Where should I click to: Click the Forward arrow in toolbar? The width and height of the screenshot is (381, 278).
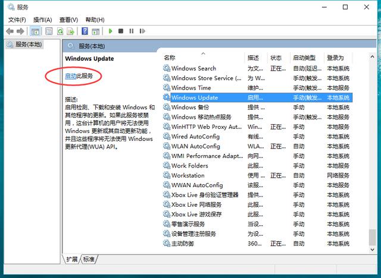click(x=20, y=31)
